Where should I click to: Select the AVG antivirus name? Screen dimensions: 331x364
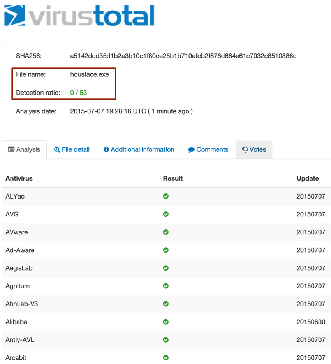coord(12,214)
